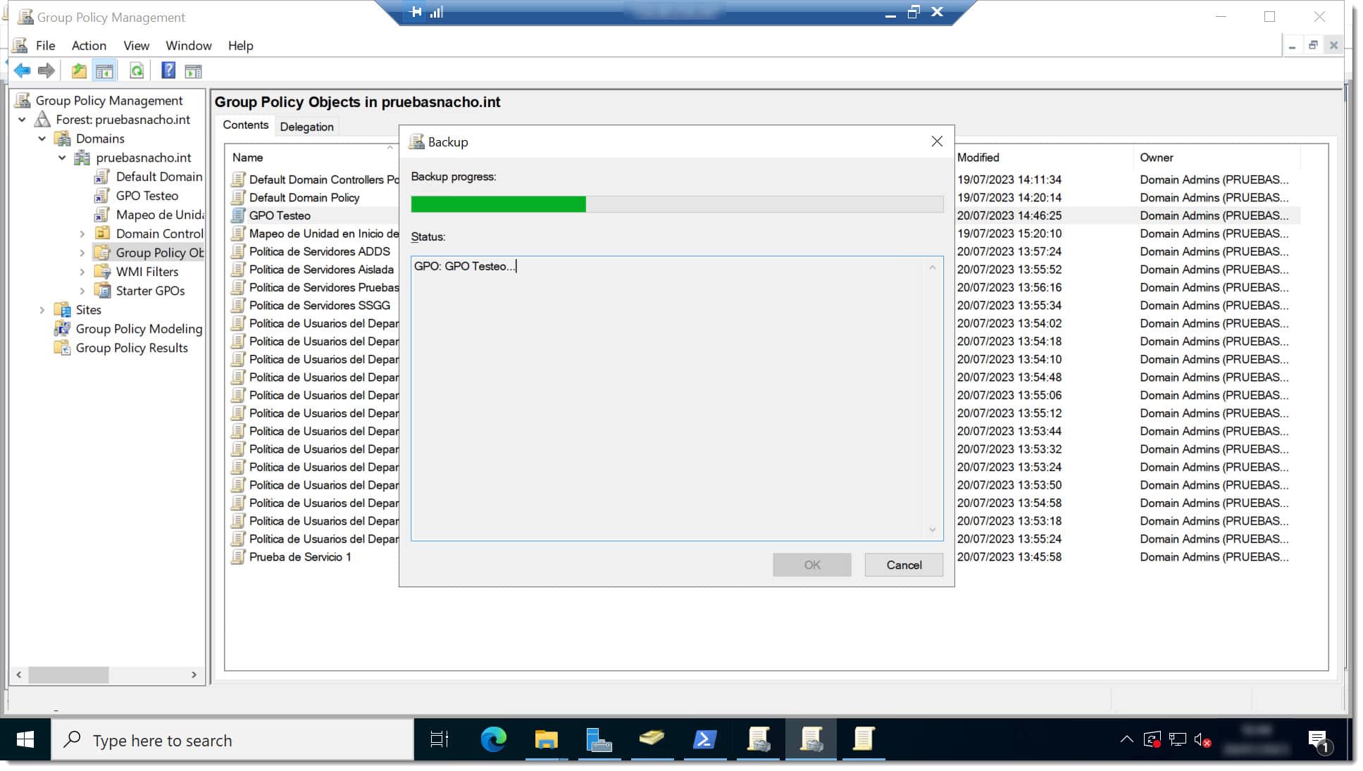Cancel the backup operation
The image size is (1363, 771).
click(x=904, y=565)
